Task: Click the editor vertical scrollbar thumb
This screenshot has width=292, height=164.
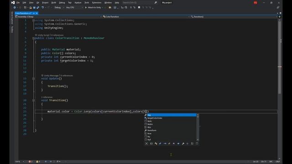Action: (280, 58)
